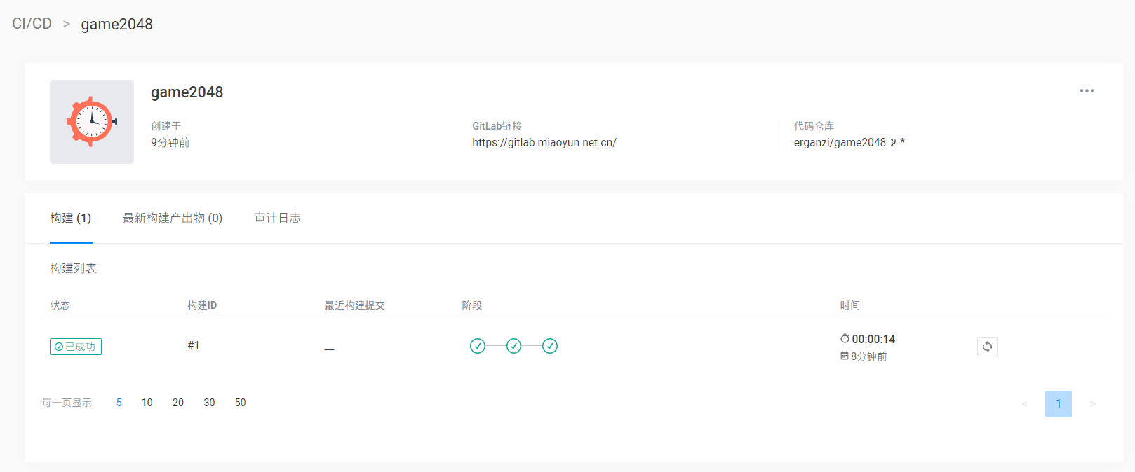Click the 已成功 status badge
1135x472 pixels.
point(76,347)
